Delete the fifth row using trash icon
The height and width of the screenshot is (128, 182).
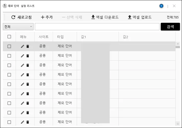coord(28,84)
